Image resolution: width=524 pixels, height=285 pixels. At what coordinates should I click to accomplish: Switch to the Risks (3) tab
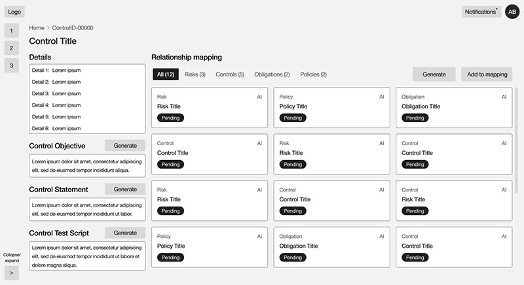pos(195,75)
